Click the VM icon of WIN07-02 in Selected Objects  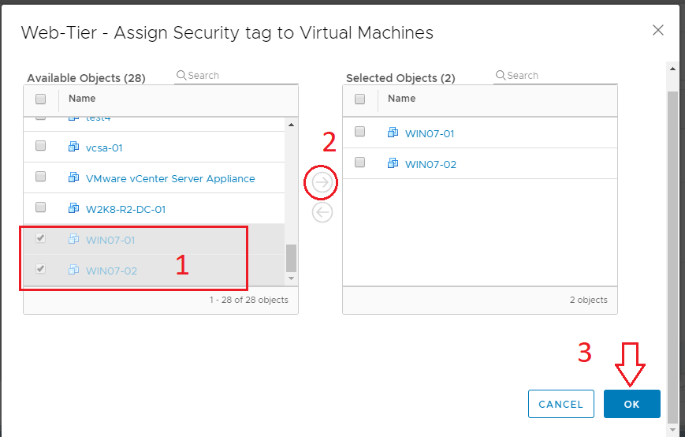pos(393,164)
